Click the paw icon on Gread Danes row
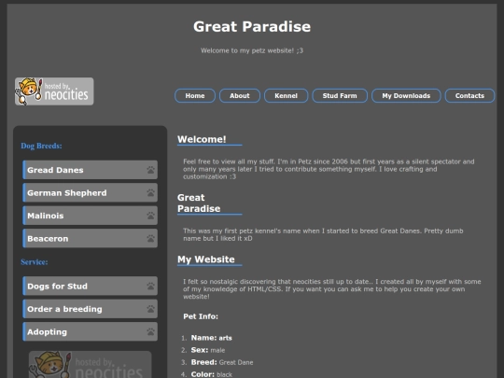The height and width of the screenshot is (378, 504). 151,170
